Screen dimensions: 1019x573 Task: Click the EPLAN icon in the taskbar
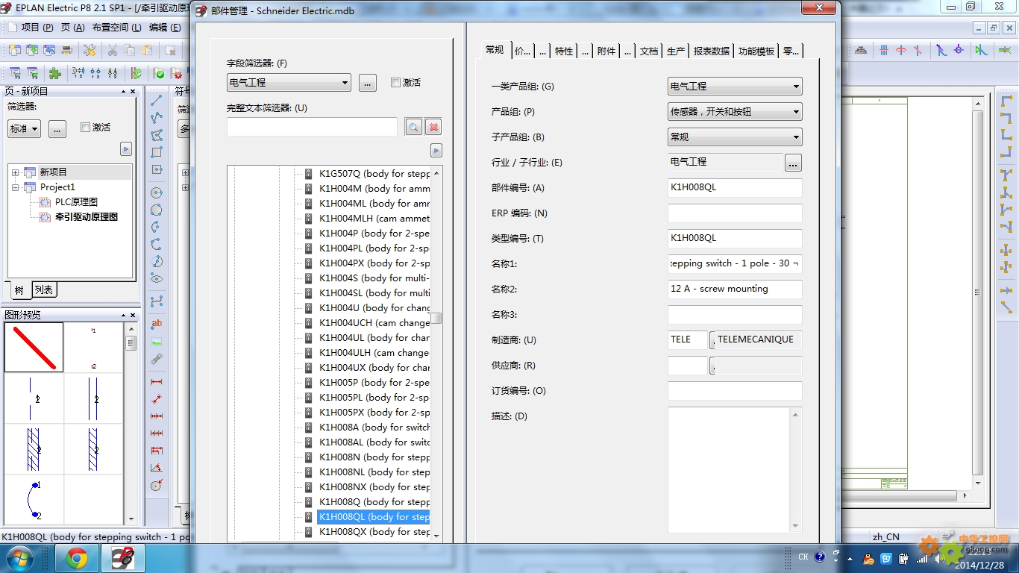(122, 558)
